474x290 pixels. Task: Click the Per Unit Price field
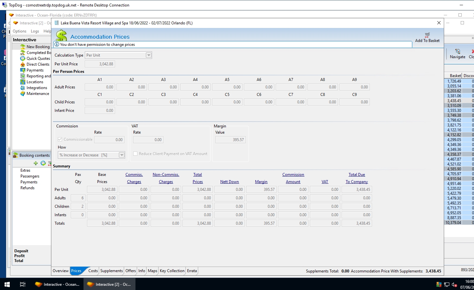(100, 64)
